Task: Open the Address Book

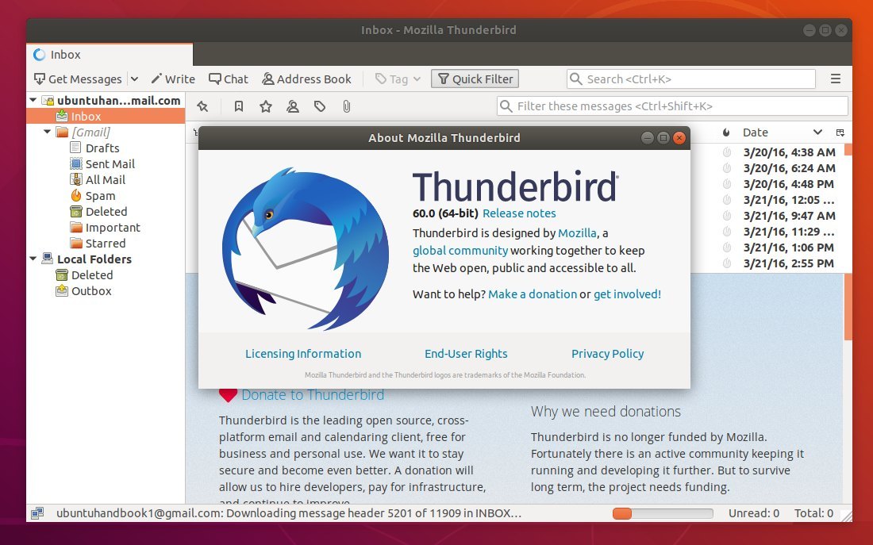Action: (x=306, y=79)
